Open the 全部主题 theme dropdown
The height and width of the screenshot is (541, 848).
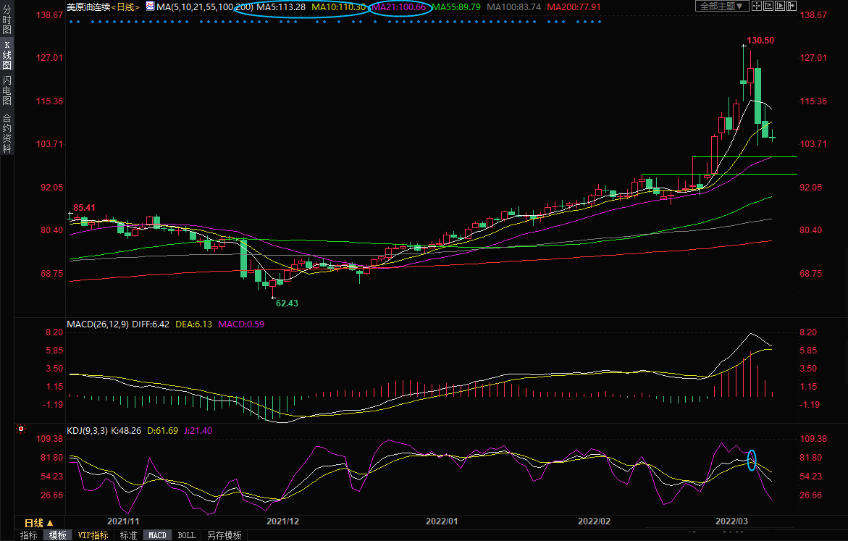(721, 6)
